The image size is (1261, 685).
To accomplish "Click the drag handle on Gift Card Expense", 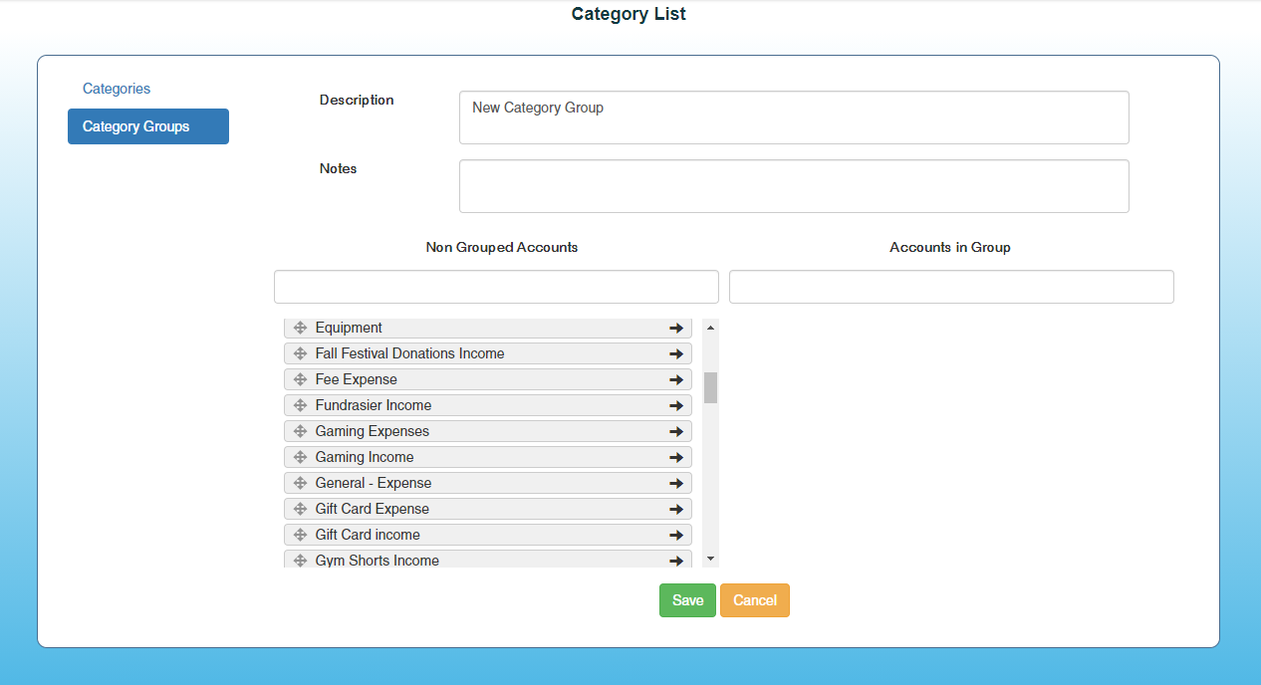I will tap(300, 509).
